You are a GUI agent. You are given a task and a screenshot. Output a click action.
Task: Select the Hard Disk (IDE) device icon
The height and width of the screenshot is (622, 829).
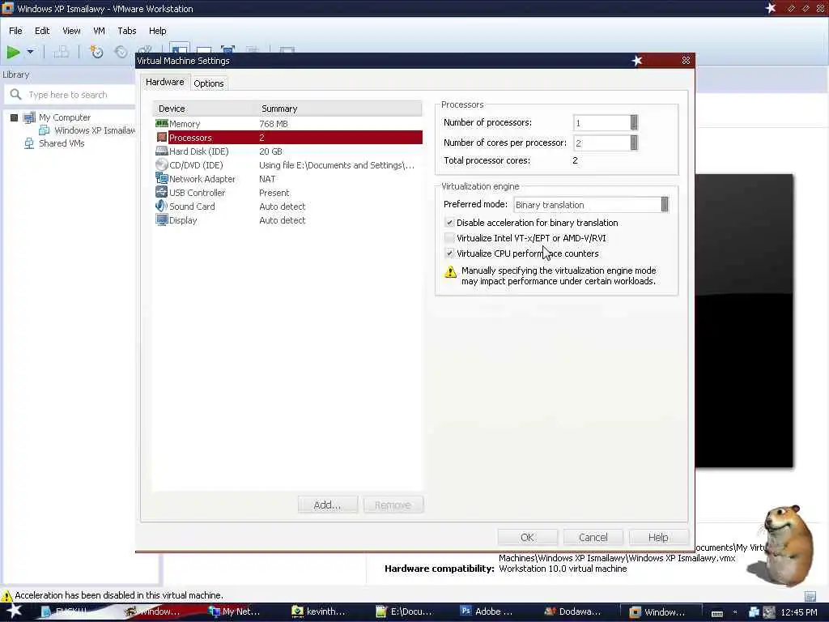(x=161, y=151)
